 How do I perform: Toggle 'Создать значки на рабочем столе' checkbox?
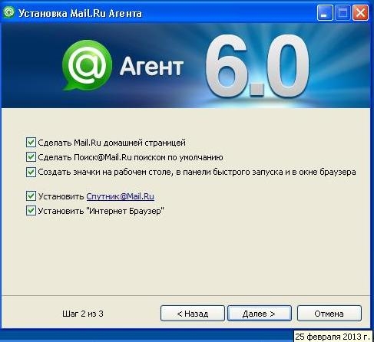tap(31, 172)
